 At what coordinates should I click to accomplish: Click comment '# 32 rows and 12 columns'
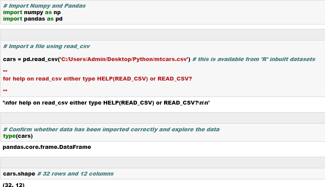click(x=76, y=174)
